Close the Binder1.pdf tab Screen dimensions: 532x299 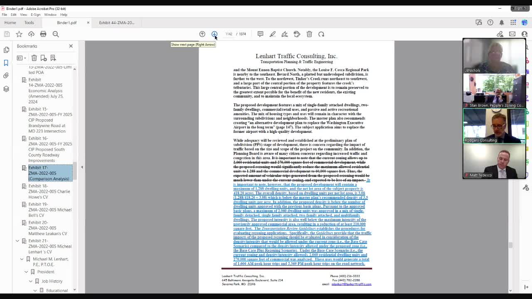(88, 22)
